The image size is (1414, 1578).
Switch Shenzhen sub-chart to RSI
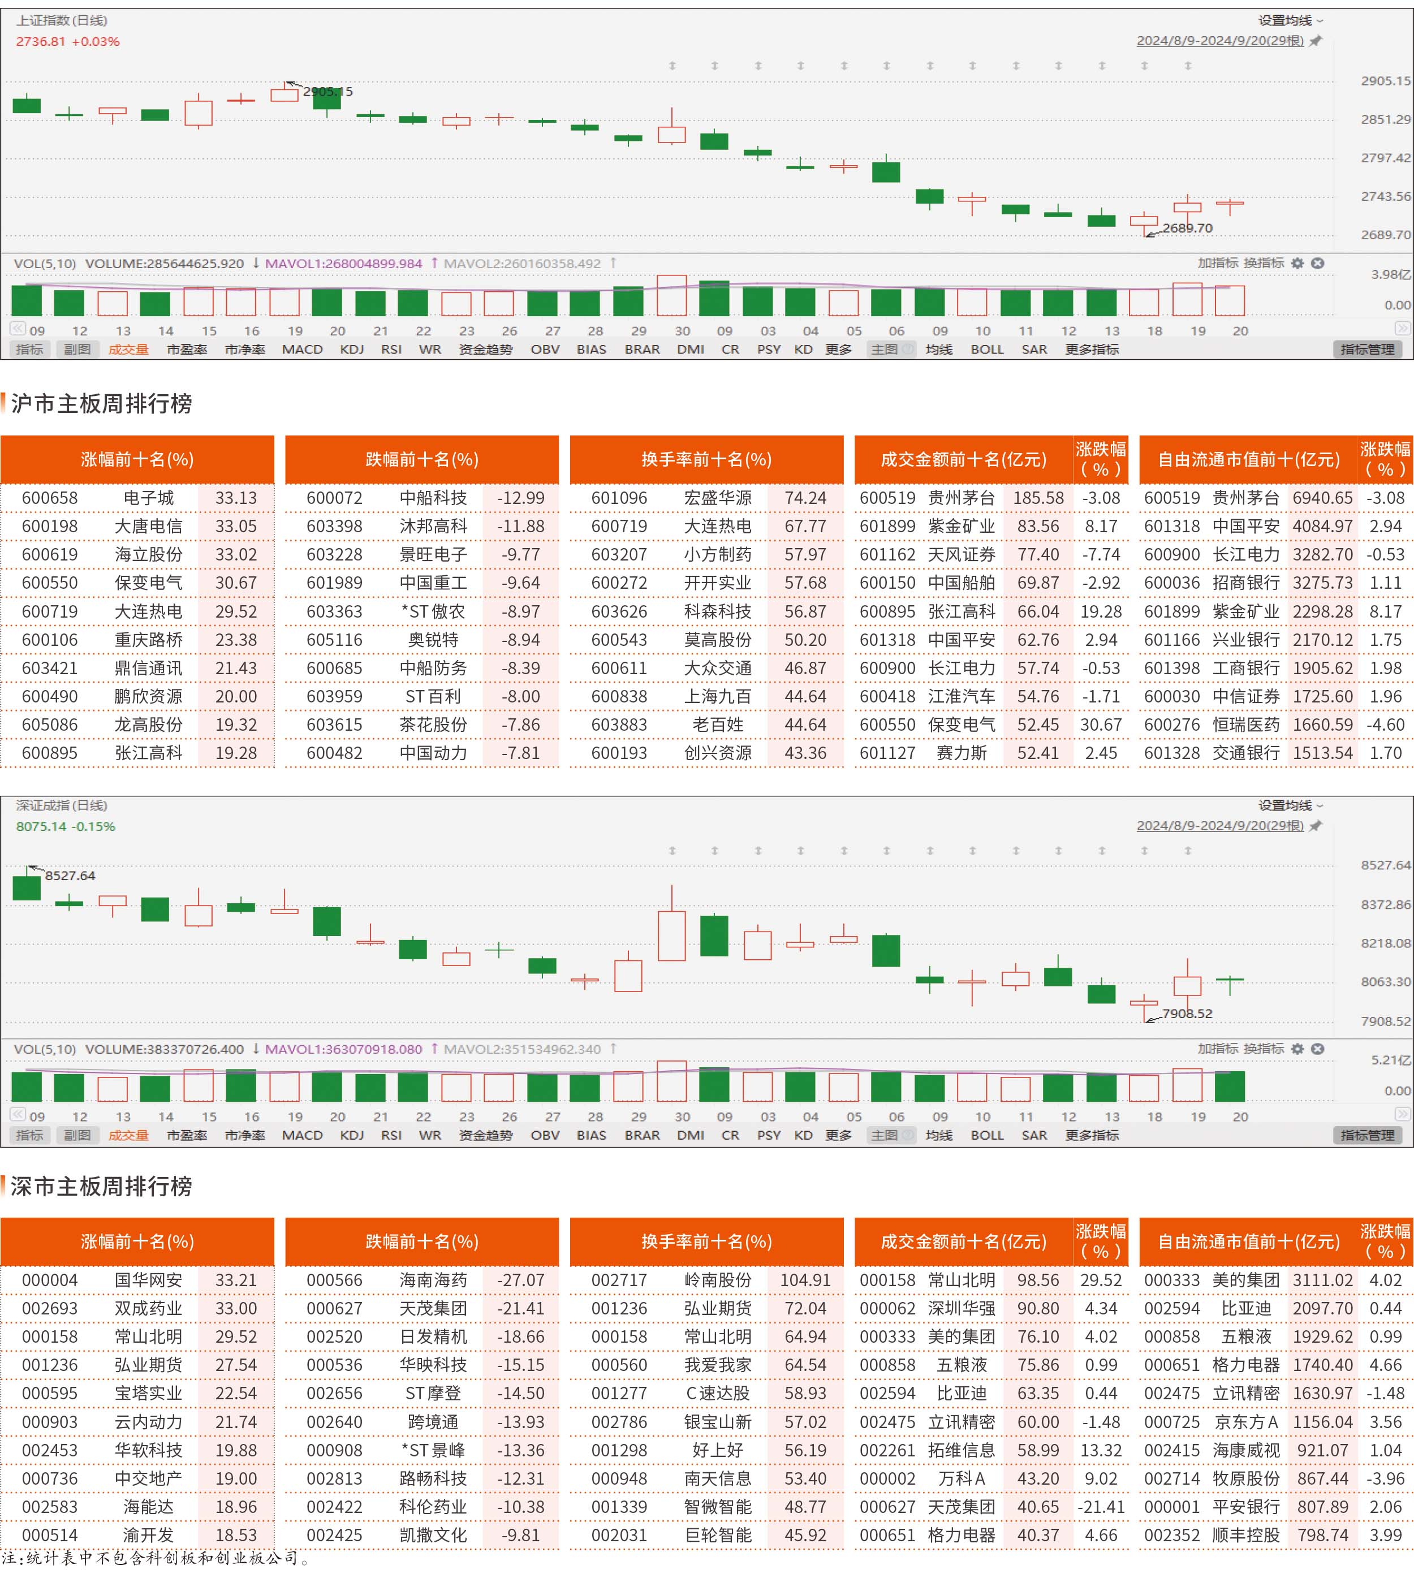click(391, 1135)
